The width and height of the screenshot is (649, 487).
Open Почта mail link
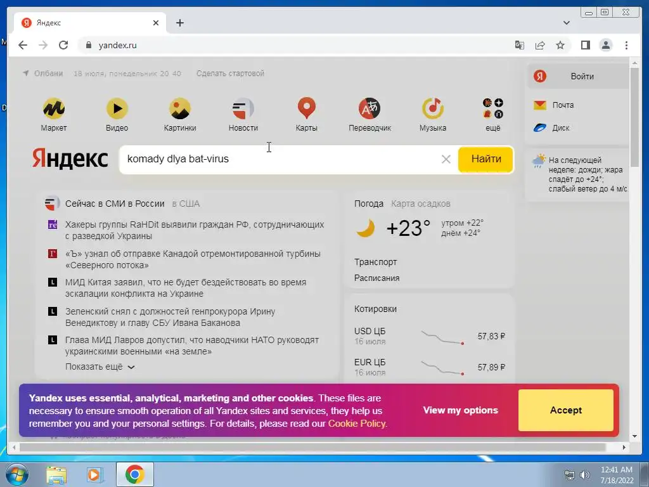point(554,105)
